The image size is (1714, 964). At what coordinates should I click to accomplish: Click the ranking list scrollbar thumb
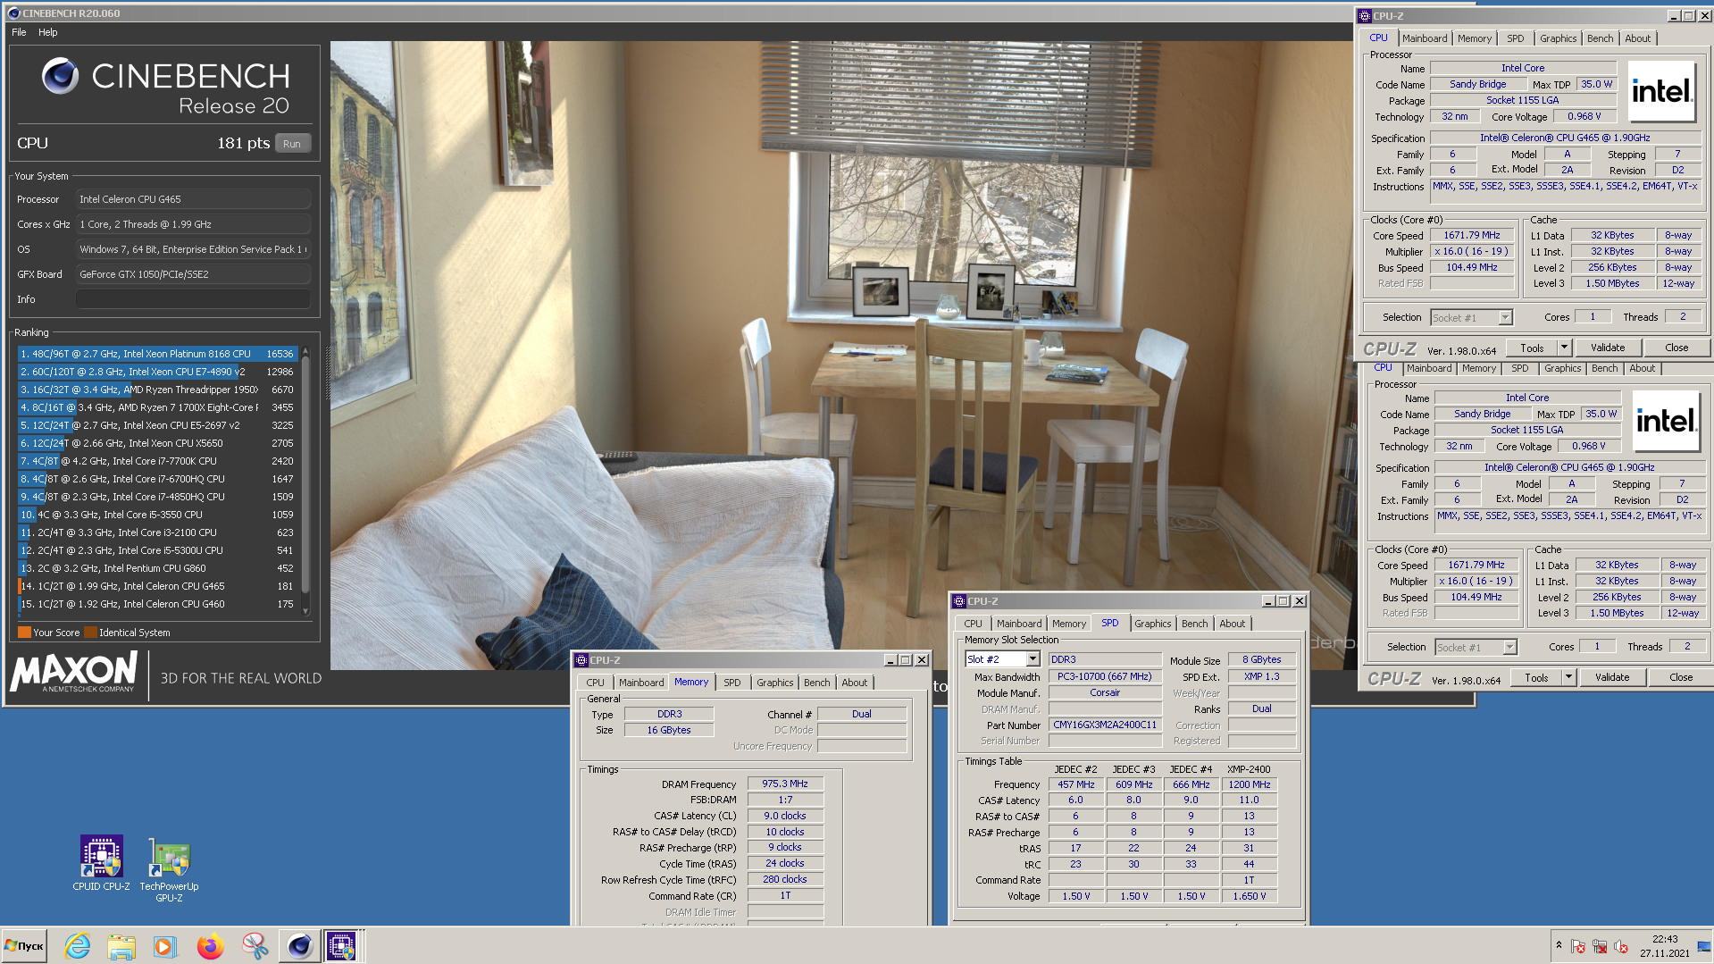tap(305, 474)
